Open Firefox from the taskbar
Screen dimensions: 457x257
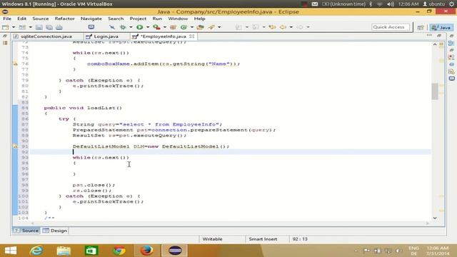coord(146,251)
